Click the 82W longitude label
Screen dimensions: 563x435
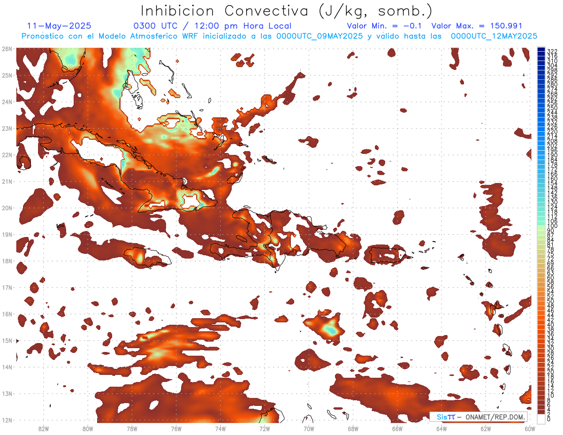43,428
